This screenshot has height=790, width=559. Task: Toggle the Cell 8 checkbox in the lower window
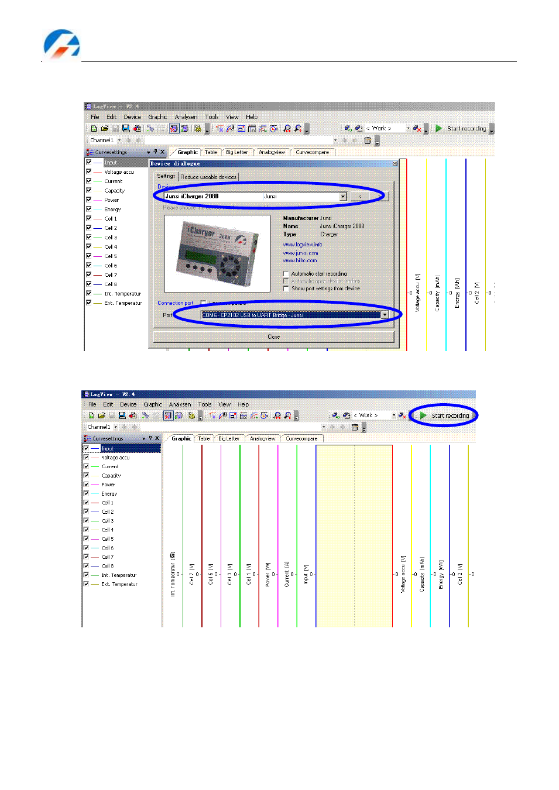86,566
